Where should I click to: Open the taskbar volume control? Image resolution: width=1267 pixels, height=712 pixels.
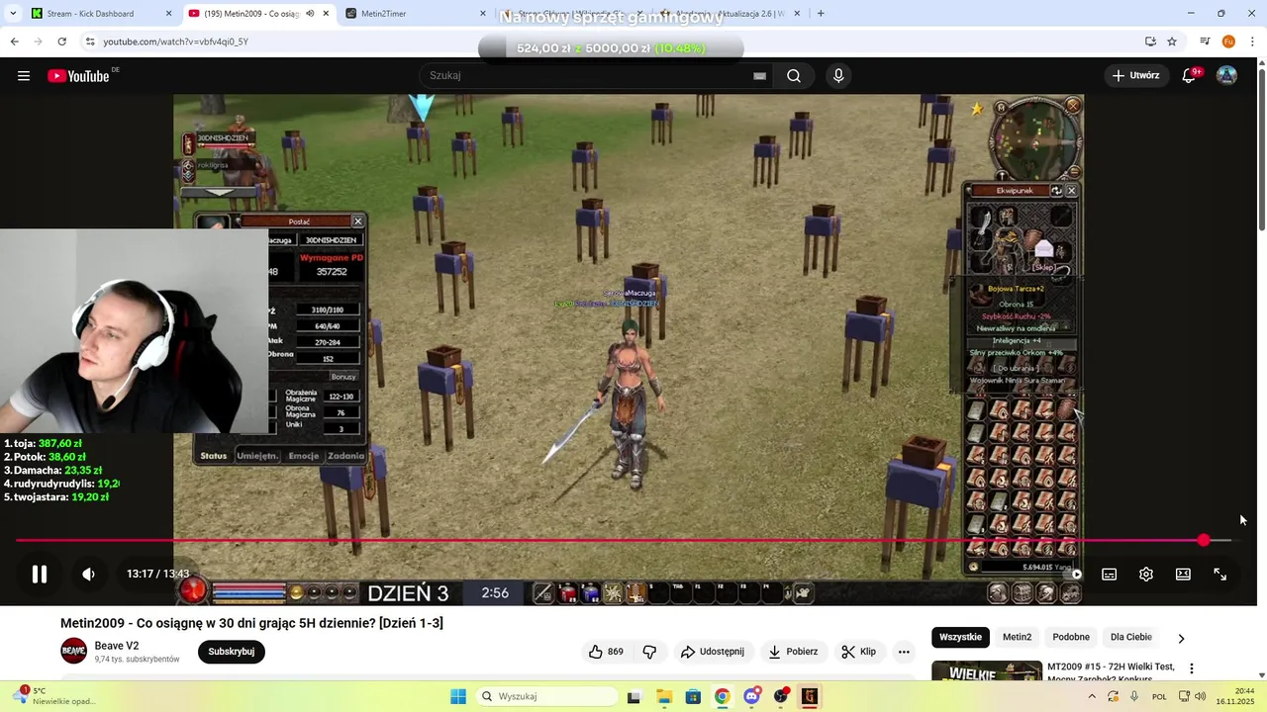point(1201,697)
